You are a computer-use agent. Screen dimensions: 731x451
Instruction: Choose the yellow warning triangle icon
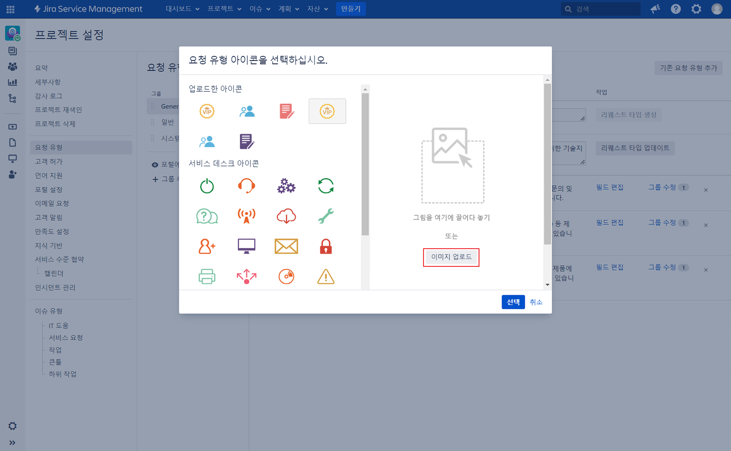[x=326, y=276]
